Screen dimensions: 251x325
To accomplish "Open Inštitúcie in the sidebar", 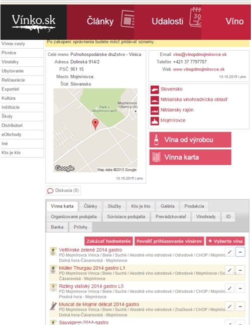I will (x=22, y=107).
